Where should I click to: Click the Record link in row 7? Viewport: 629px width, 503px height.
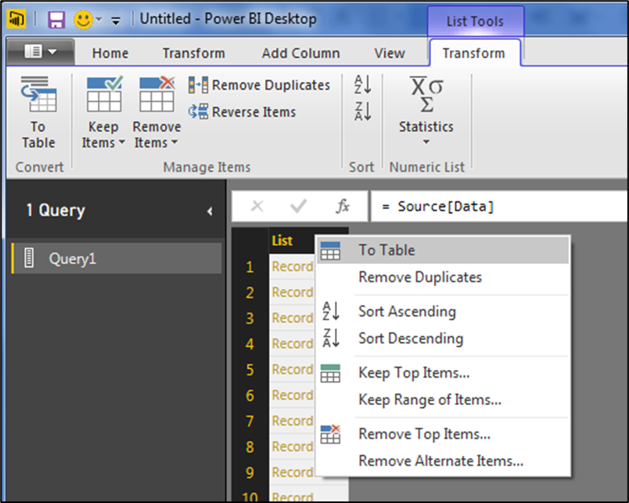292,421
